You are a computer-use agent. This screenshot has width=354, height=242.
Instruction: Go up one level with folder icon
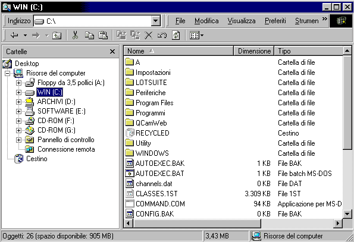[57, 35]
